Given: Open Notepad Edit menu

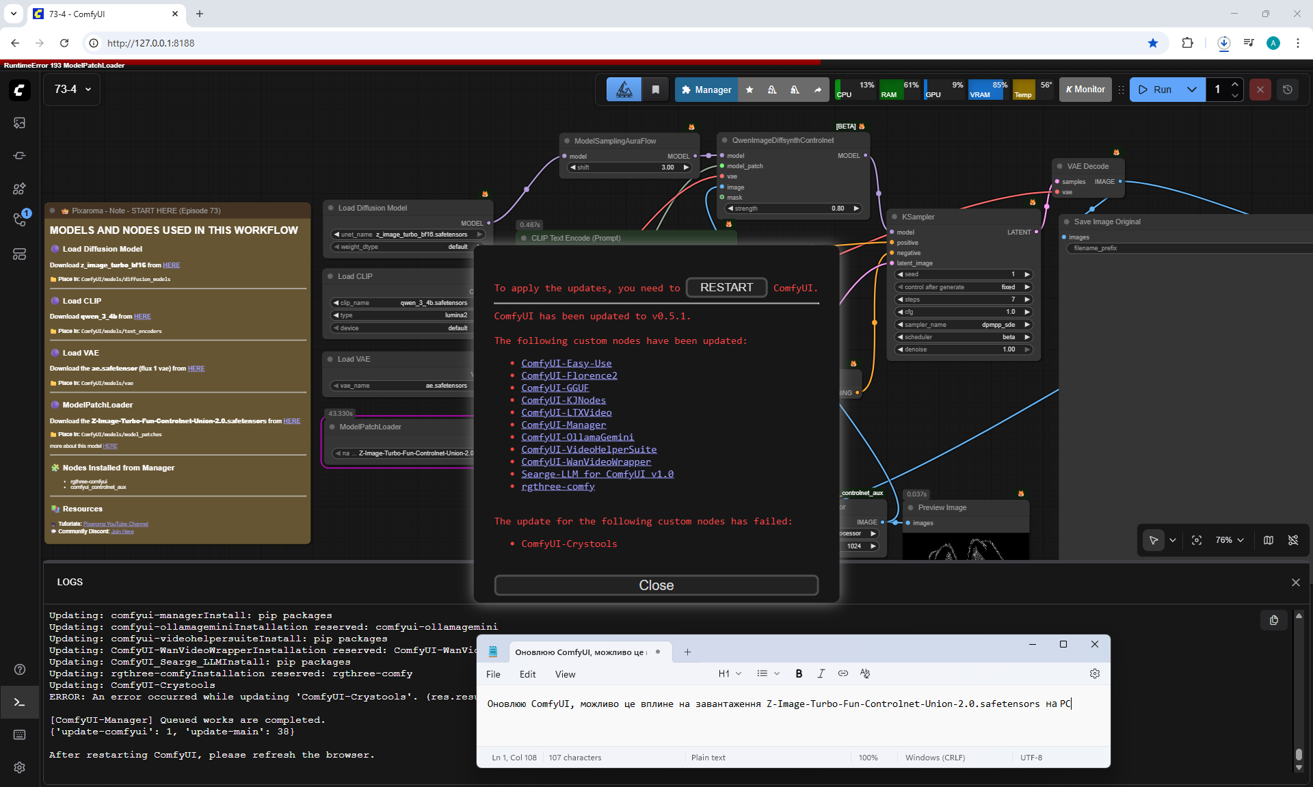Looking at the screenshot, I should pyautogui.click(x=527, y=674).
